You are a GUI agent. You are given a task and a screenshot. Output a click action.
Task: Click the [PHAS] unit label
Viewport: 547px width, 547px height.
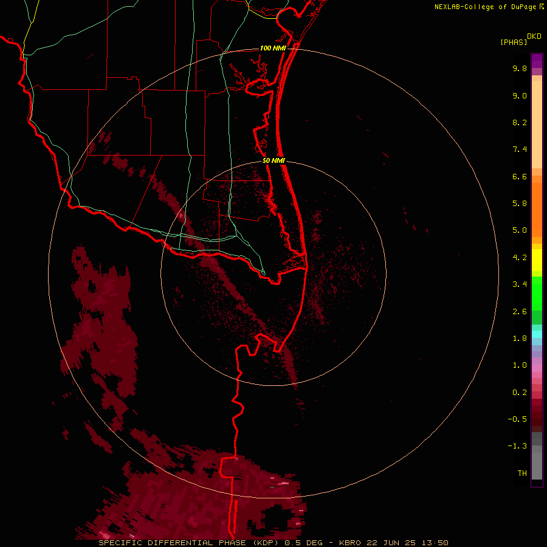pos(514,42)
